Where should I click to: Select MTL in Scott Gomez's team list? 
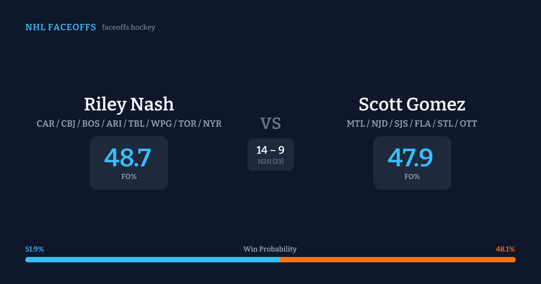pyautogui.click(x=356, y=124)
